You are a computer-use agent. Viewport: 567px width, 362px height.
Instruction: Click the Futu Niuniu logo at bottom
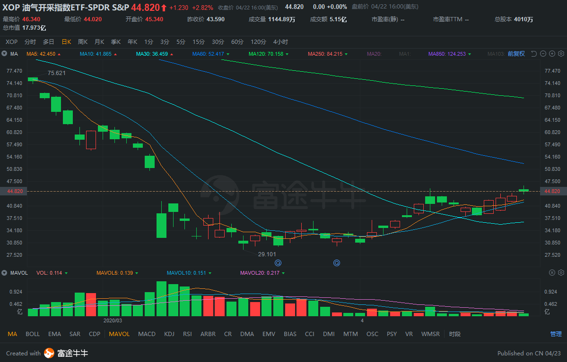click(66, 353)
